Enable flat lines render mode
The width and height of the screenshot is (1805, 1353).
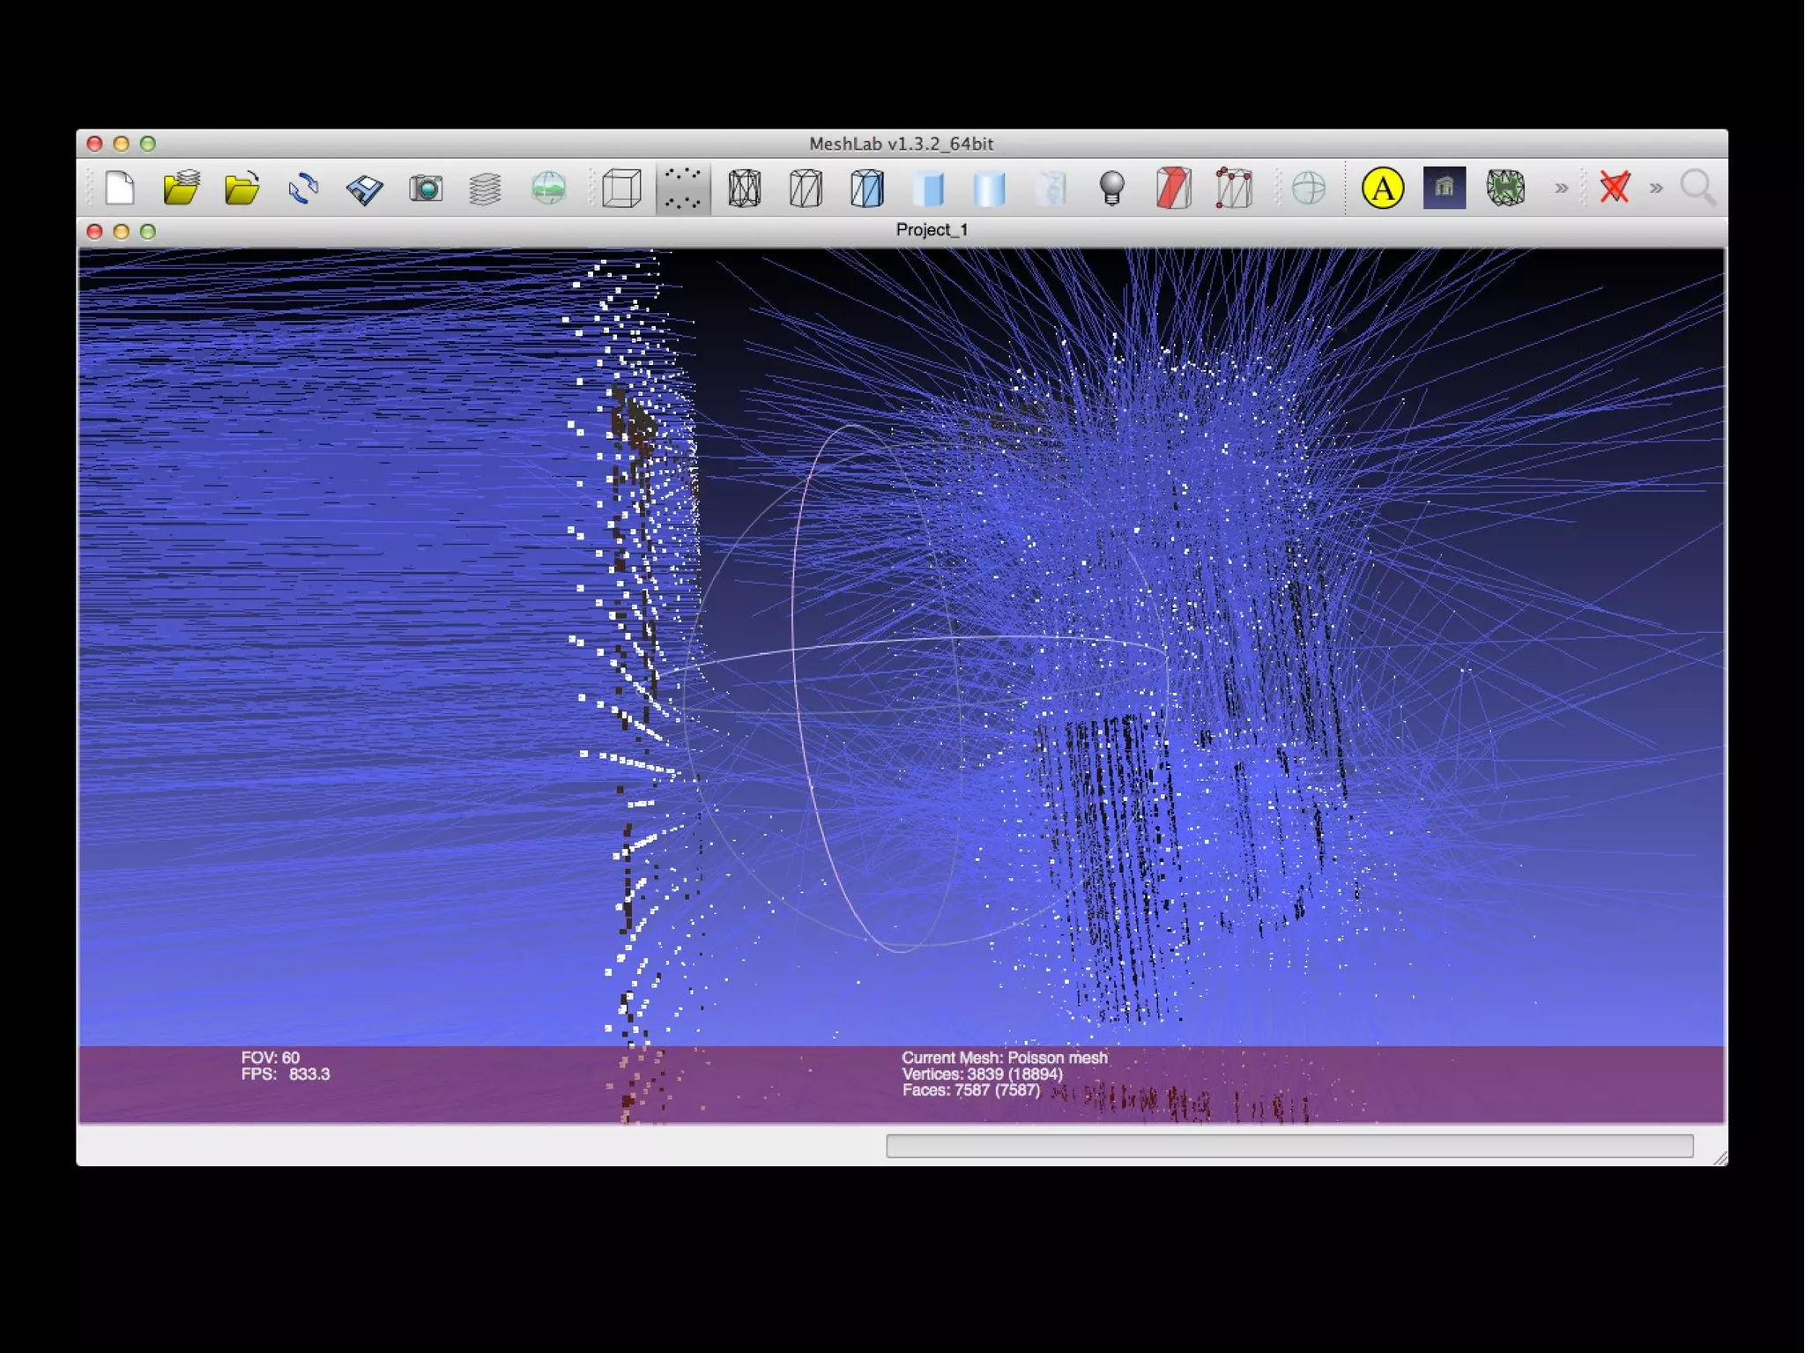867,188
